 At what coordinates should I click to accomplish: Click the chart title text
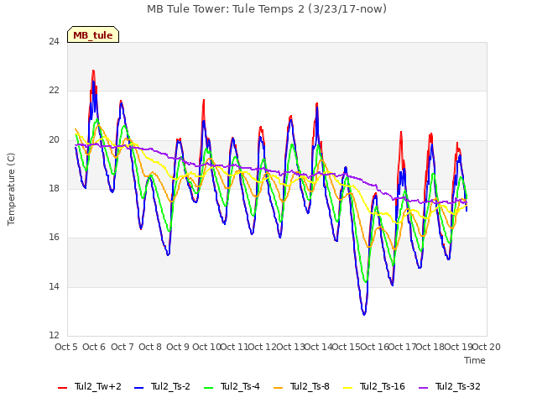tap(267, 9)
